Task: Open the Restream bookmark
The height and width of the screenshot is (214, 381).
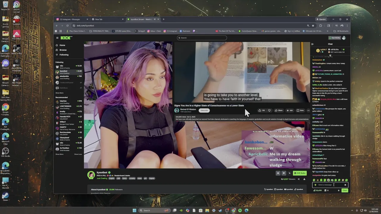Action: (x=185, y=31)
